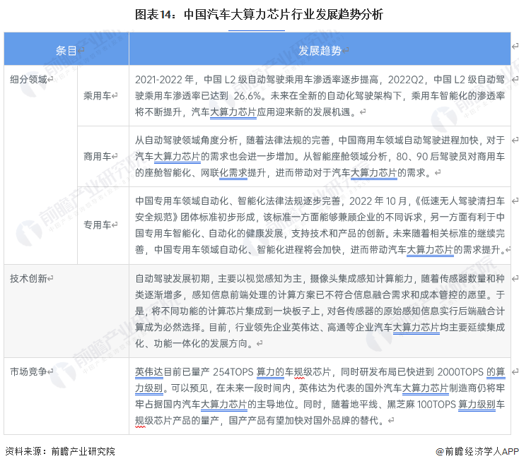519x466 pixels.
Task: Click the 专用车 row label
Action: coord(98,225)
